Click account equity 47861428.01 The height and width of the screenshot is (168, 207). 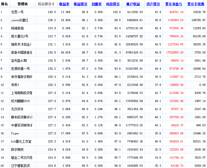pyautogui.click(x=134, y=52)
